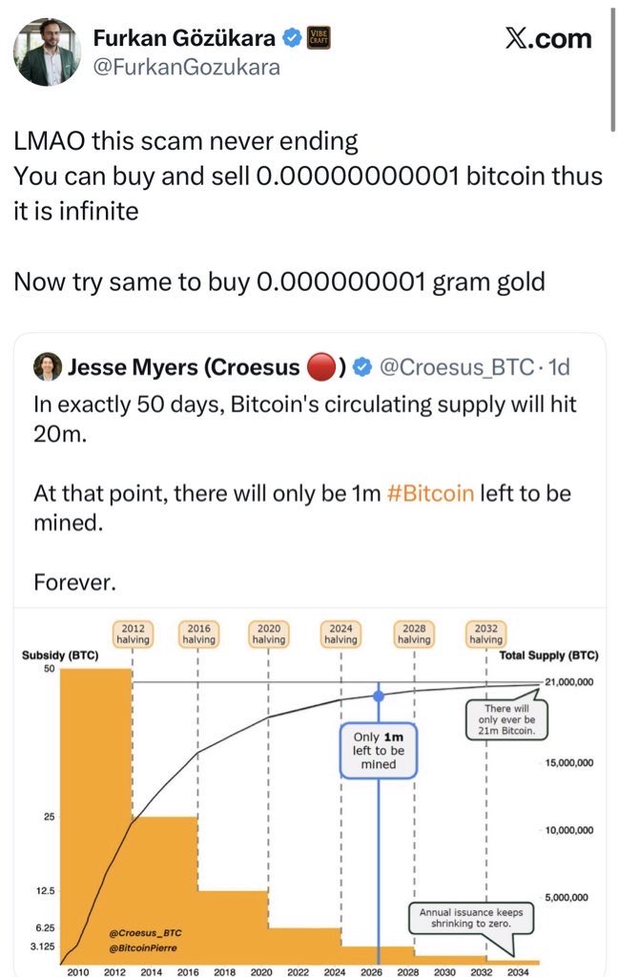Select the 2028 halving label
This screenshot has width=619, height=977.
pos(414,634)
